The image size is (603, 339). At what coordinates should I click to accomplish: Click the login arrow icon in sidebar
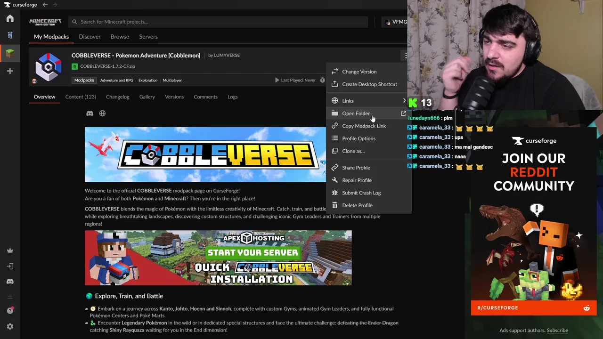click(10, 266)
